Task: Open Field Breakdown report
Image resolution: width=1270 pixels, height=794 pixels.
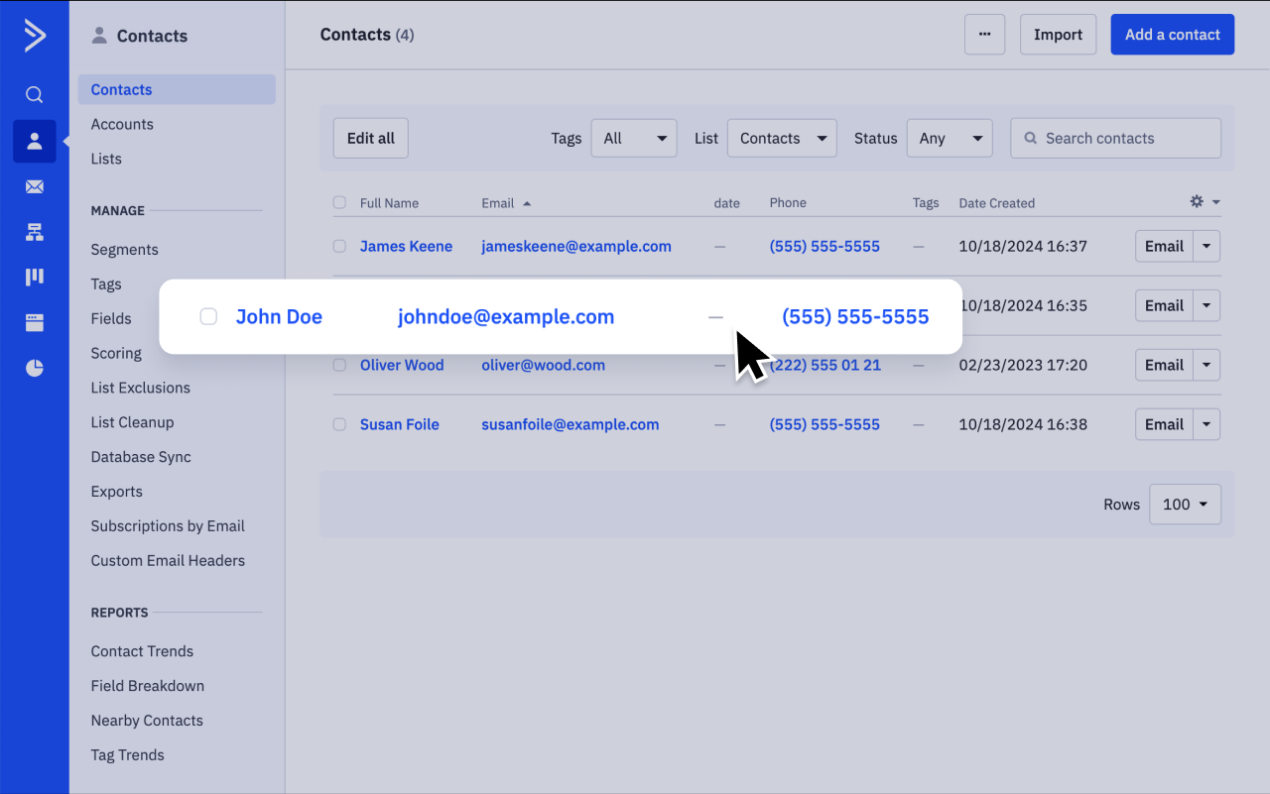Action: coord(147,686)
